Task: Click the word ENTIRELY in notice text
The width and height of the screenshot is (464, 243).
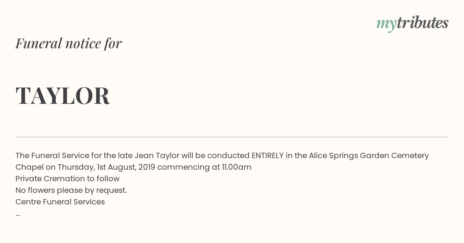Action: coord(268,155)
